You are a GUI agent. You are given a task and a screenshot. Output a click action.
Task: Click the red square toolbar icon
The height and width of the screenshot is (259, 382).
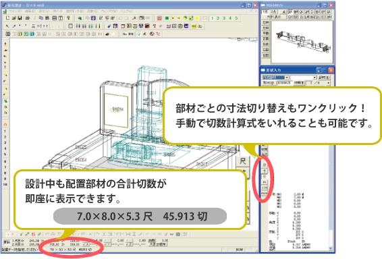click(159, 18)
